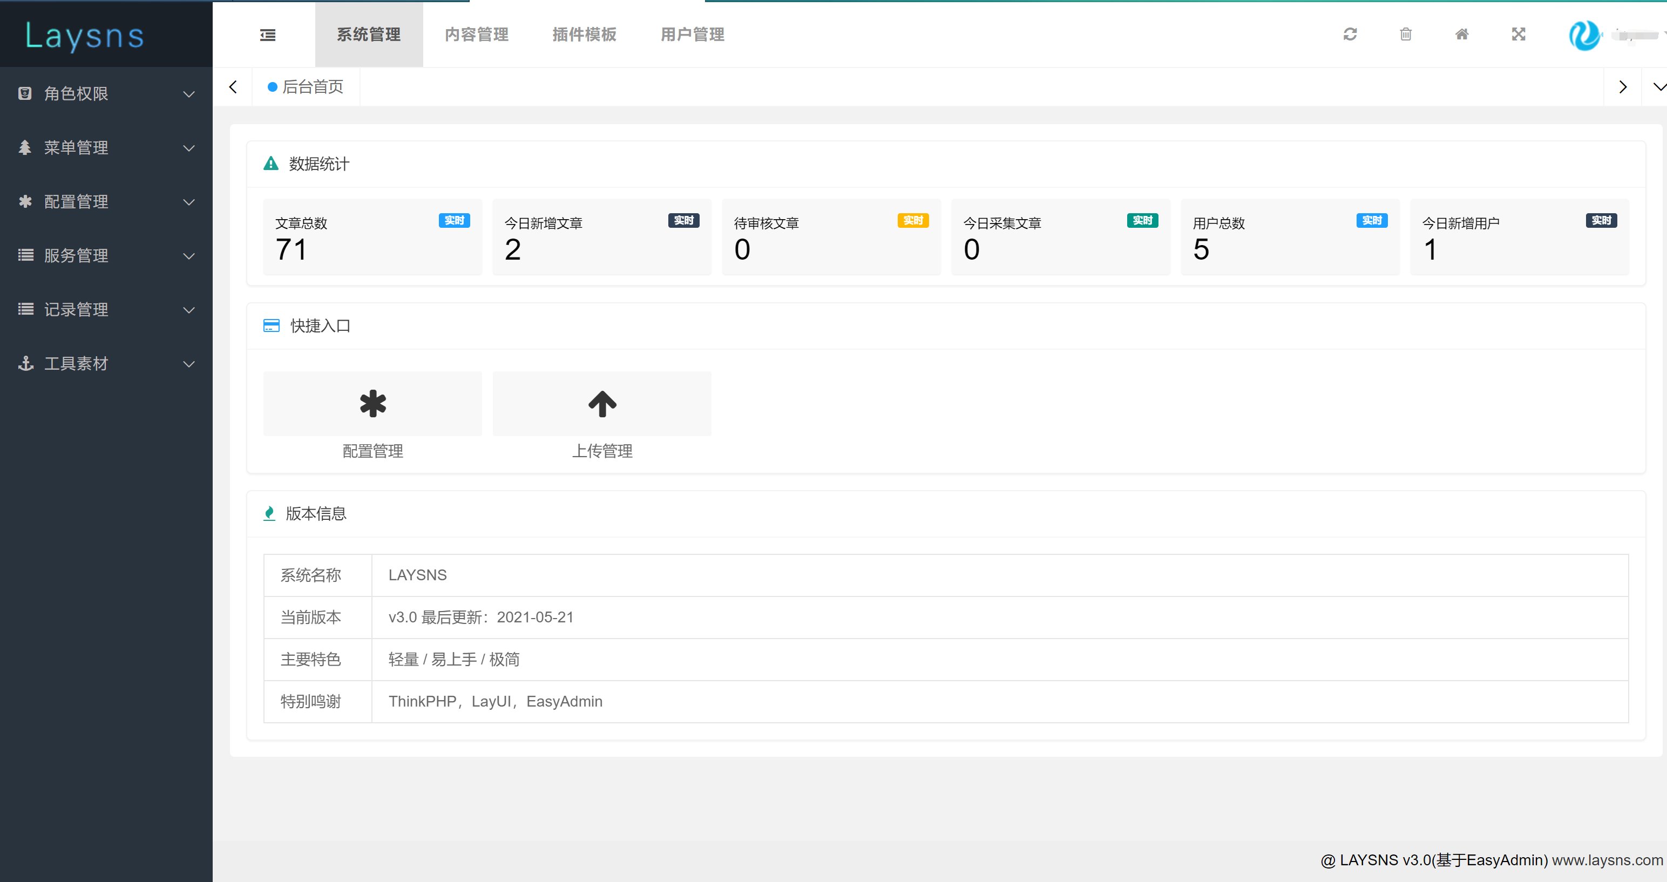This screenshot has width=1667, height=882.
Task: Click the 工具素材 sidebar label
Action: coord(76,364)
